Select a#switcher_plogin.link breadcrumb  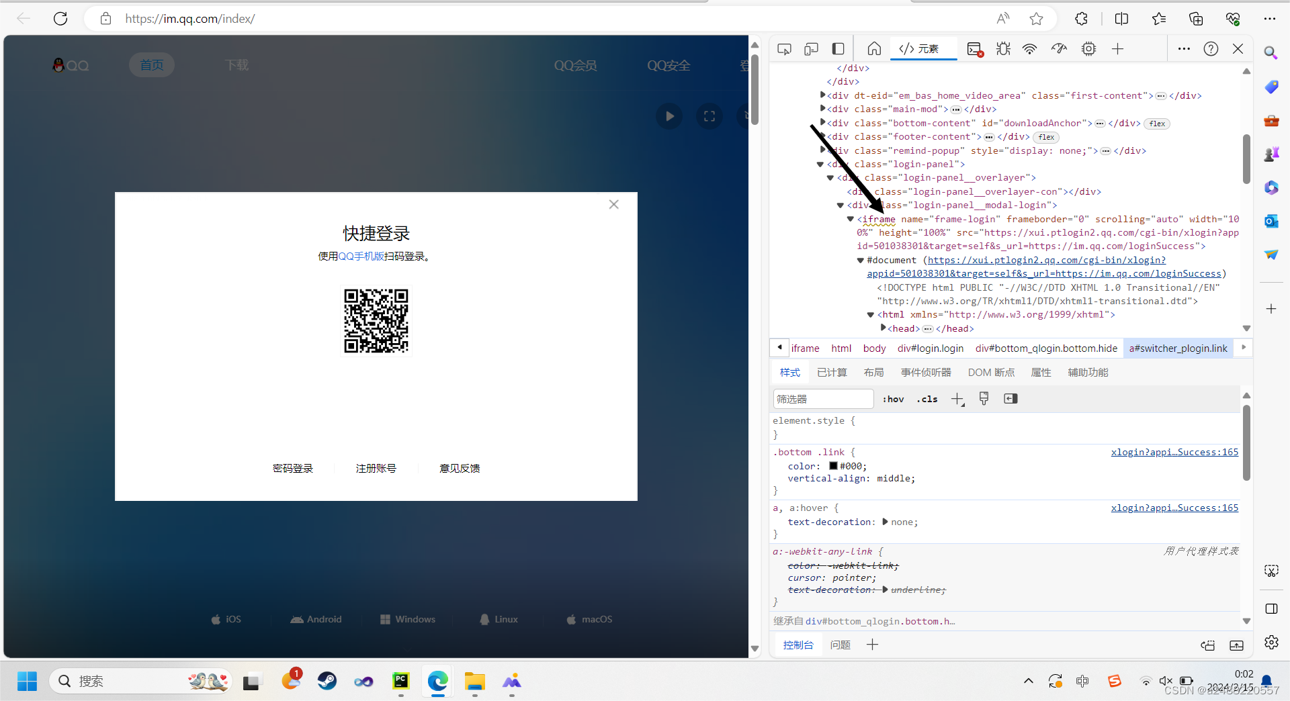[x=1178, y=348]
